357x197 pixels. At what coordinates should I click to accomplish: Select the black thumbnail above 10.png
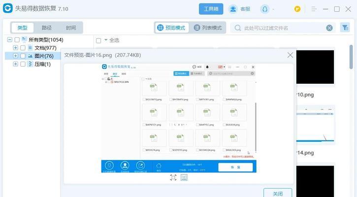tap(315, 67)
